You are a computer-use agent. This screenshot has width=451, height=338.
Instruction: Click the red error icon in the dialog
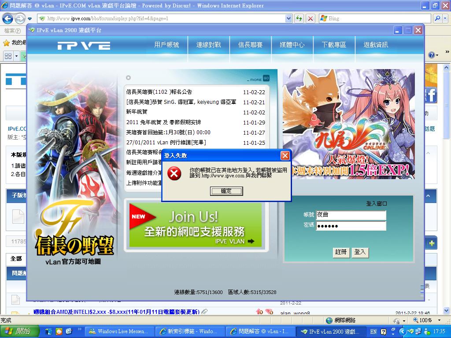pyautogui.click(x=174, y=173)
